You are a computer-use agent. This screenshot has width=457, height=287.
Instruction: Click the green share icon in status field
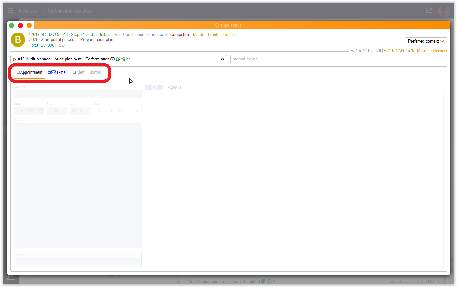[123, 59]
